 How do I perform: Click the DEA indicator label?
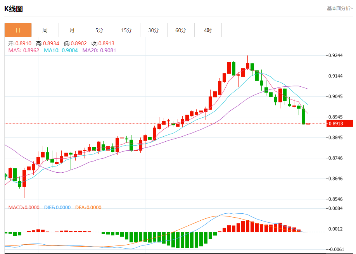tap(88, 207)
